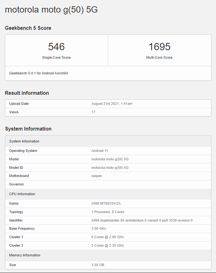Viewport: 216px width, 273px height.
Task: Click the 'Base Frequency' row label
Action: (x=22, y=228)
